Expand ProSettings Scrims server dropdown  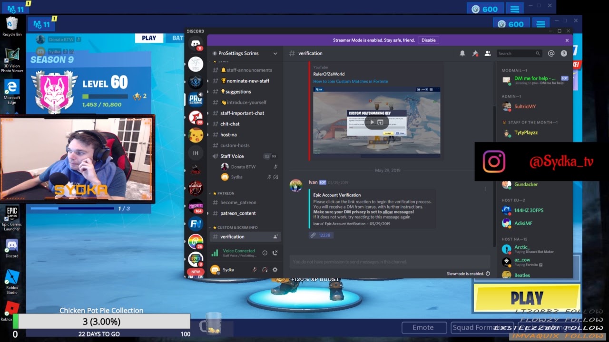pos(275,54)
